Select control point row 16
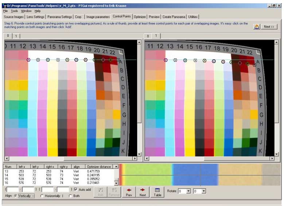 [x=59, y=183]
